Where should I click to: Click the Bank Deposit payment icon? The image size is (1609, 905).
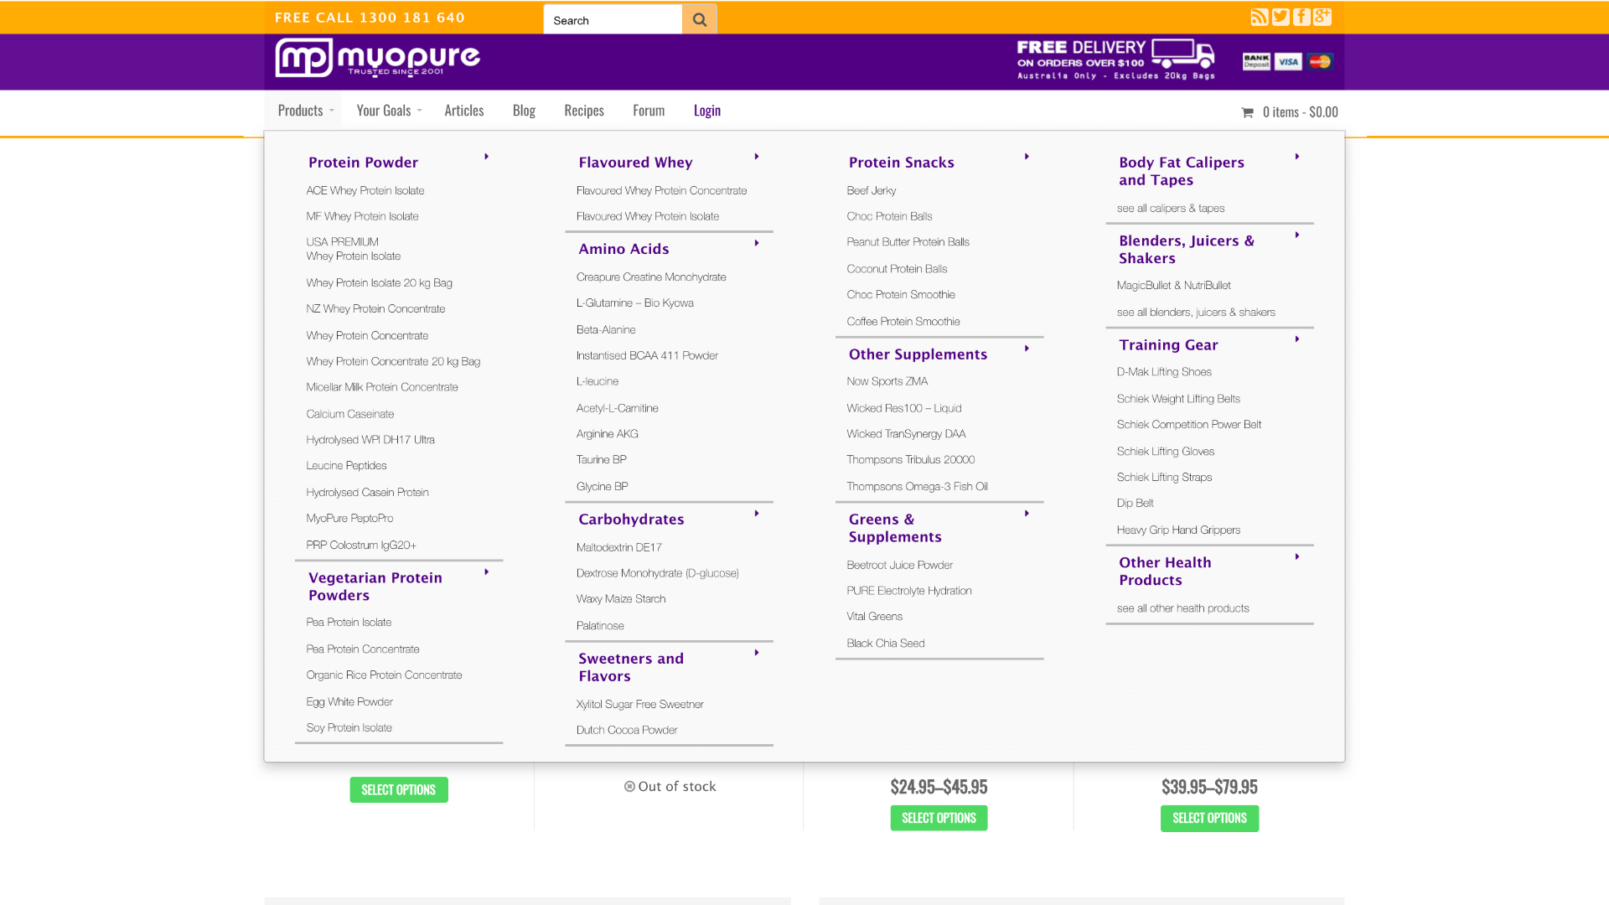[x=1256, y=61]
